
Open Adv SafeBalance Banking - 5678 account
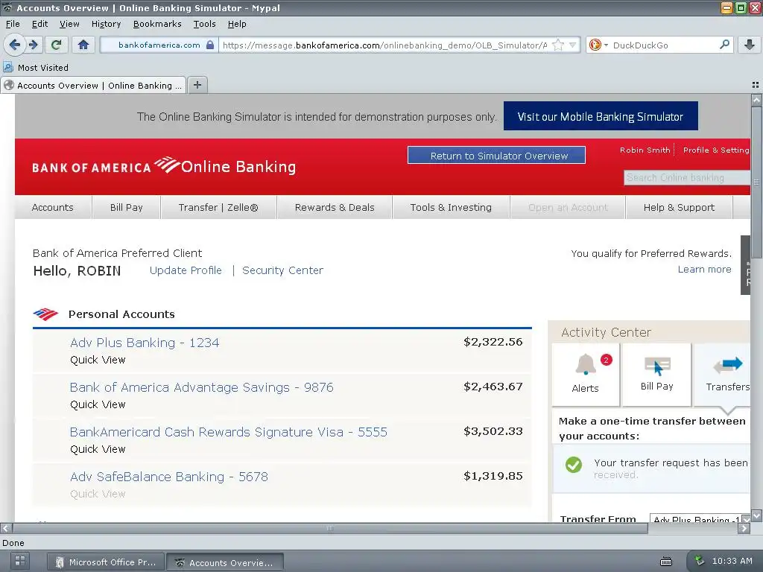coord(169,477)
